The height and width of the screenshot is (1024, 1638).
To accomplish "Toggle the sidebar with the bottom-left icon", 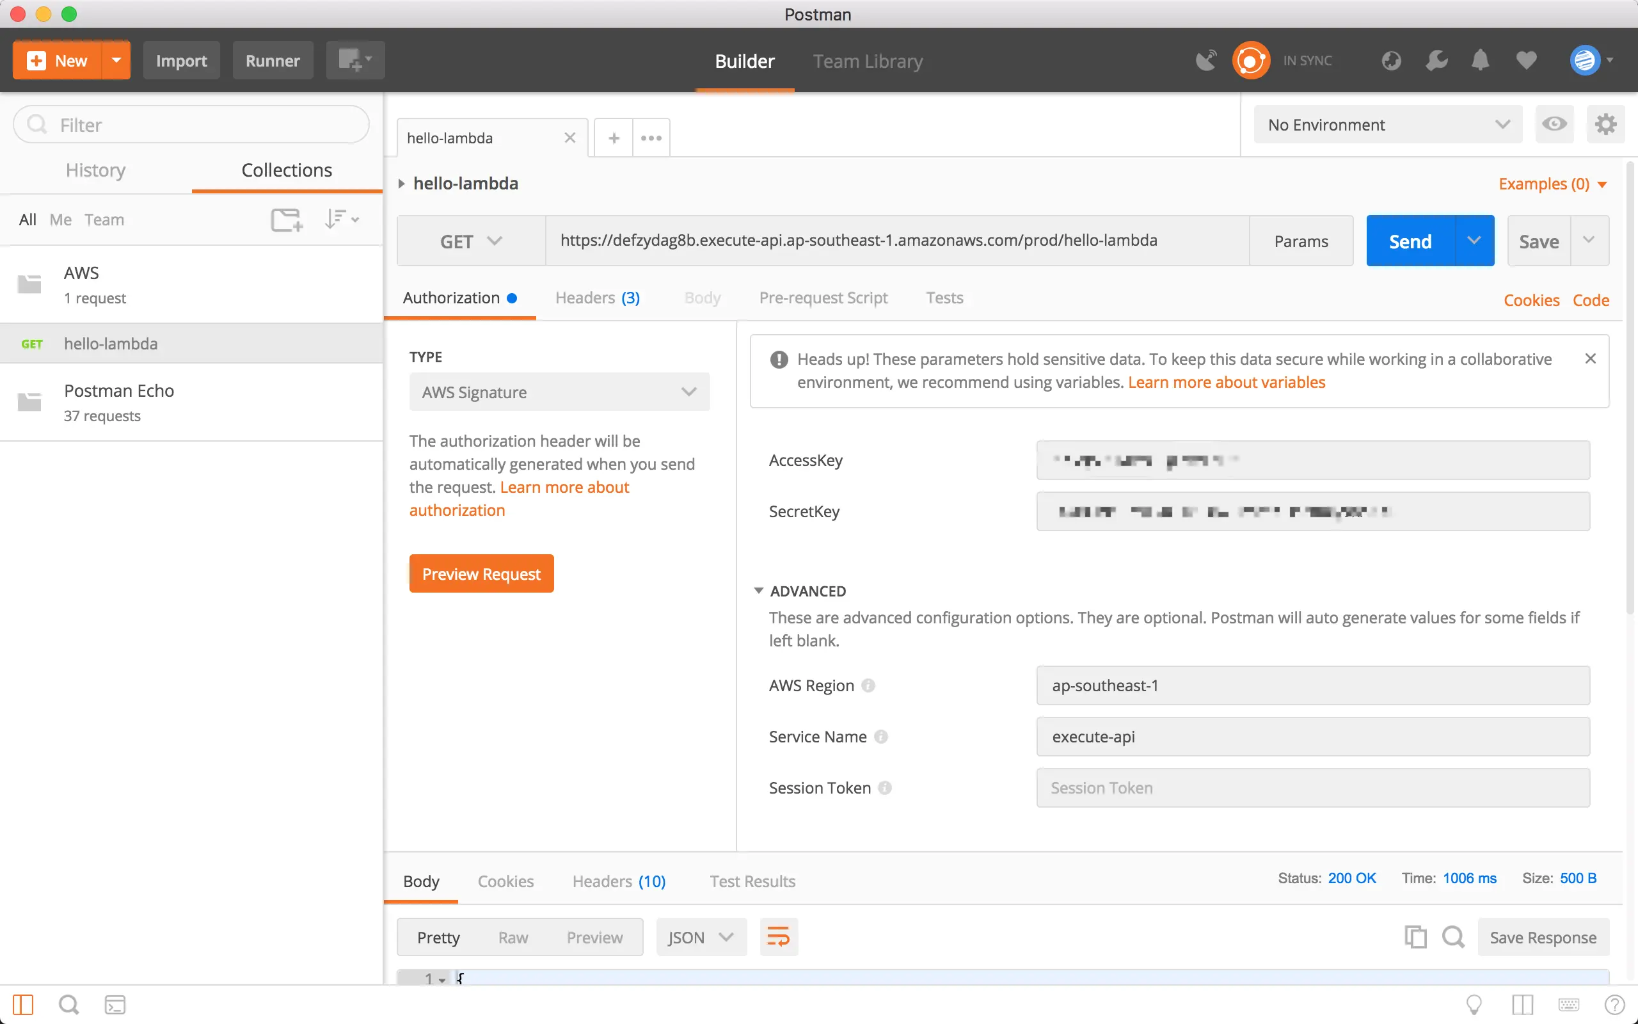I will pos(23,1005).
